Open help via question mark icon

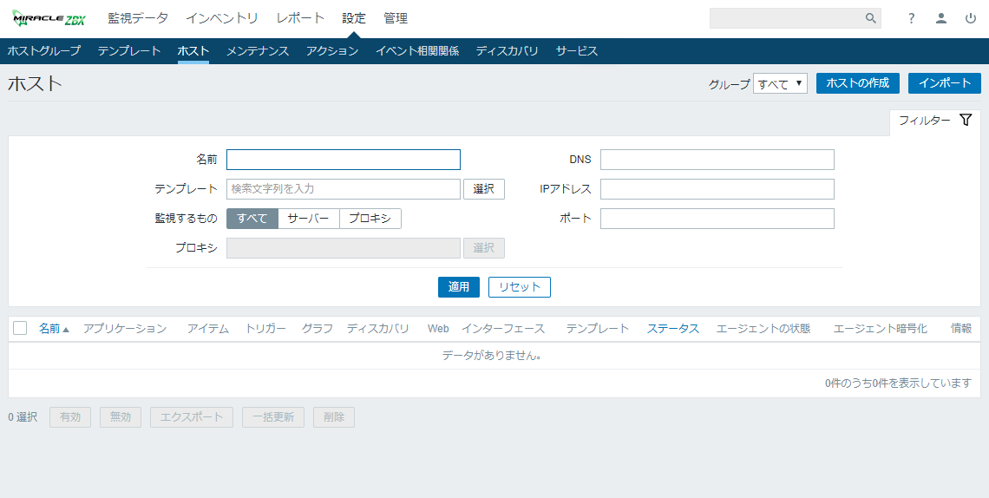click(x=911, y=18)
